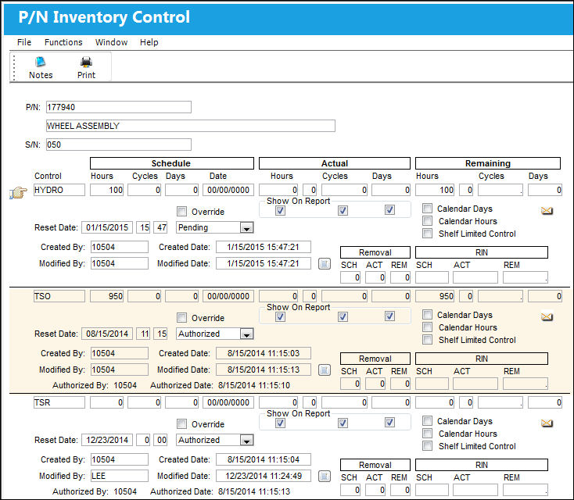Click TSR Modified Date 12/23/2014 11:24:49 field

264,476
